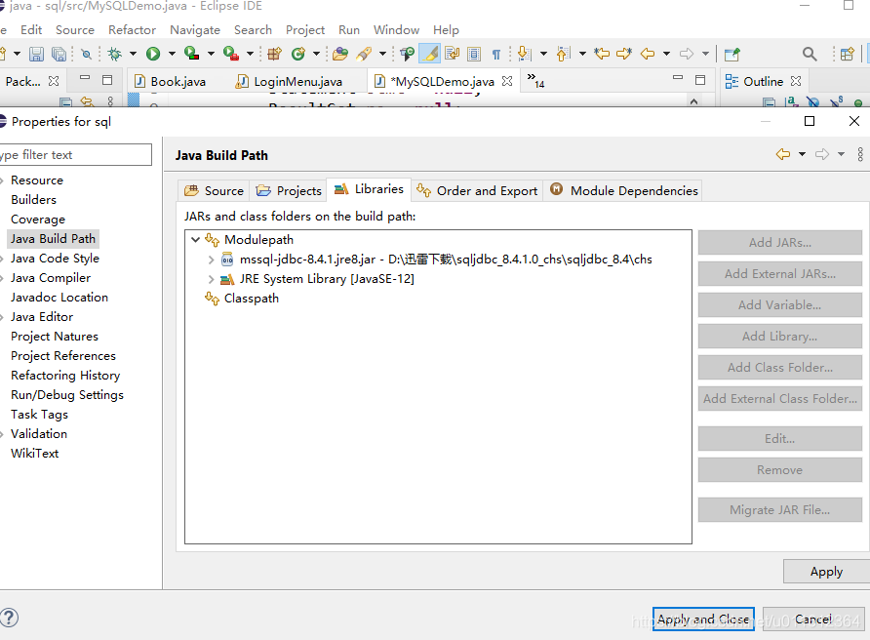
Task: Switch to Order and Export tab
Action: pos(477,190)
